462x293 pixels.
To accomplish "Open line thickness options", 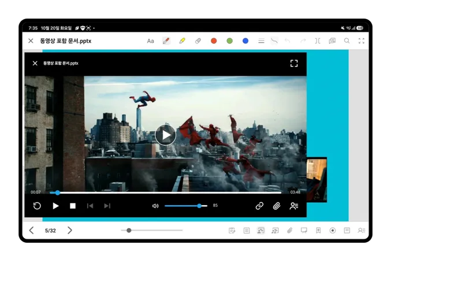I will 261,40.
